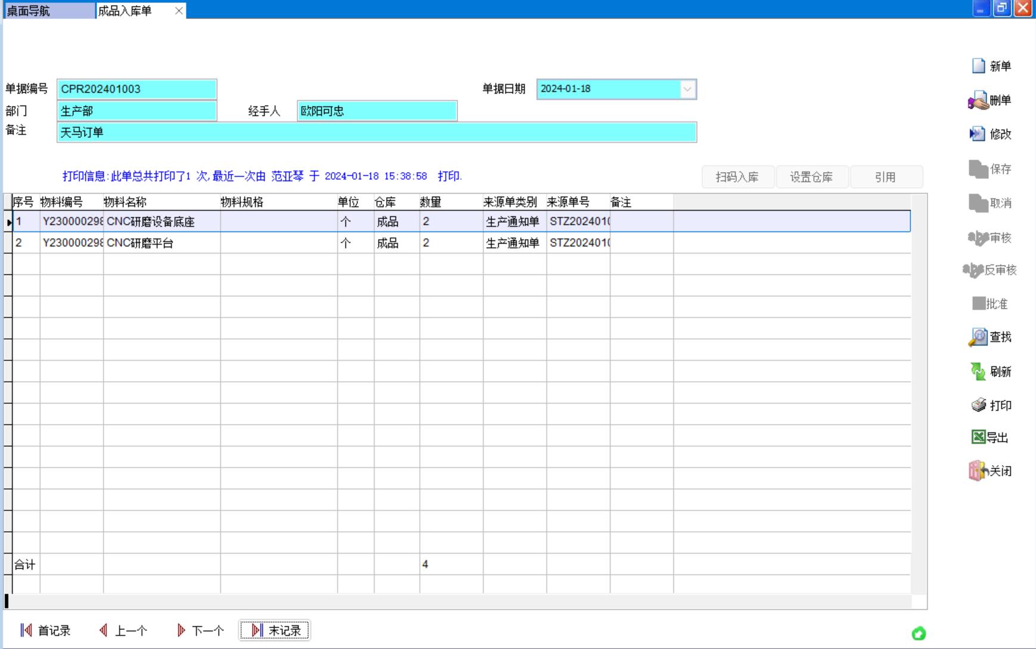Switch to the 桌面导航 tab
The height and width of the screenshot is (649, 1036).
pyautogui.click(x=48, y=11)
